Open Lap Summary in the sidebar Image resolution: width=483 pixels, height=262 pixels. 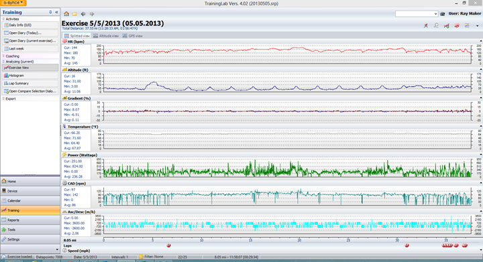(30, 83)
